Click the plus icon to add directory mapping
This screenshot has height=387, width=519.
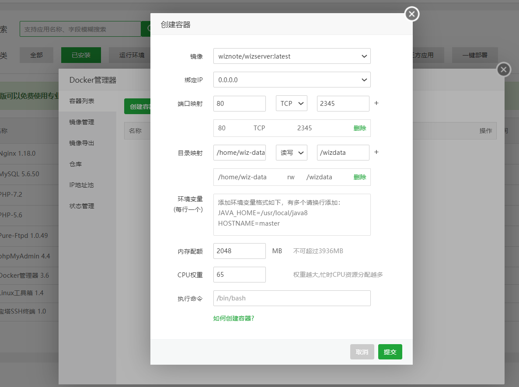click(376, 153)
